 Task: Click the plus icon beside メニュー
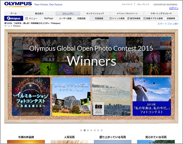pyautogui.click(x=27, y=18)
